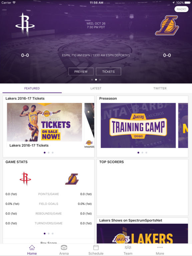Switch to the LATEST tab
The width and height of the screenshot is (192, 256).
point(96,88)
